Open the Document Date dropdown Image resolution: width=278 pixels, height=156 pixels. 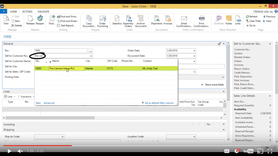194,56
